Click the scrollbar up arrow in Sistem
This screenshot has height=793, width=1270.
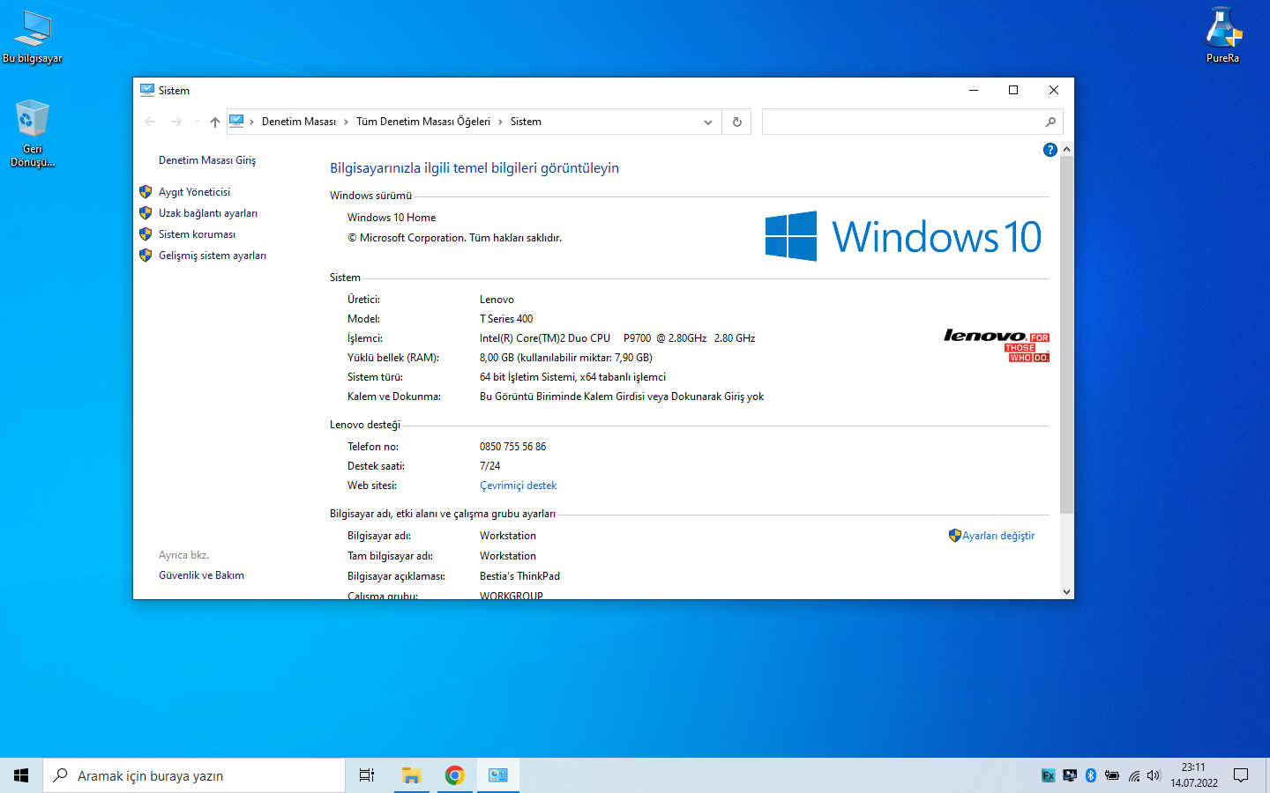(1067, 150)
